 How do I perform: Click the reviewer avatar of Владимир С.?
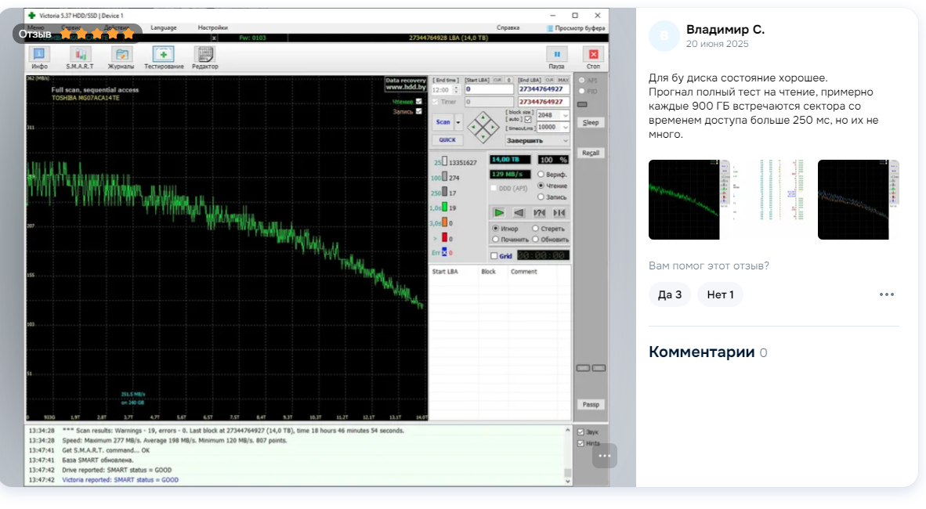(664, 36)
